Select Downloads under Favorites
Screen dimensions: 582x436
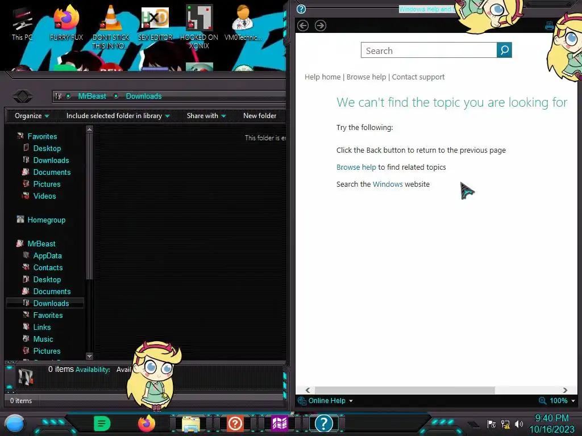point(51,160)
